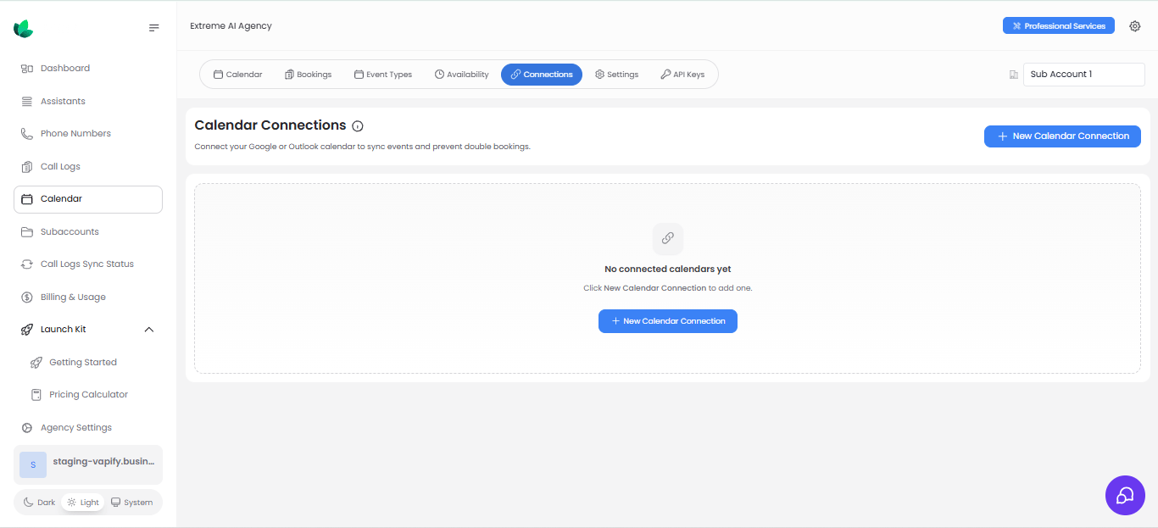Click the monitor icon in theme switcher

coord(115,503)
